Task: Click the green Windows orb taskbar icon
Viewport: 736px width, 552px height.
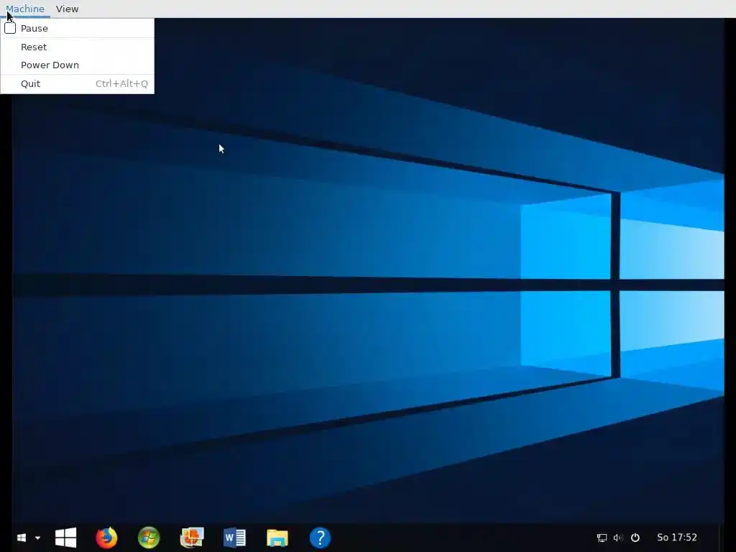Action: click(x=149, y=538)
